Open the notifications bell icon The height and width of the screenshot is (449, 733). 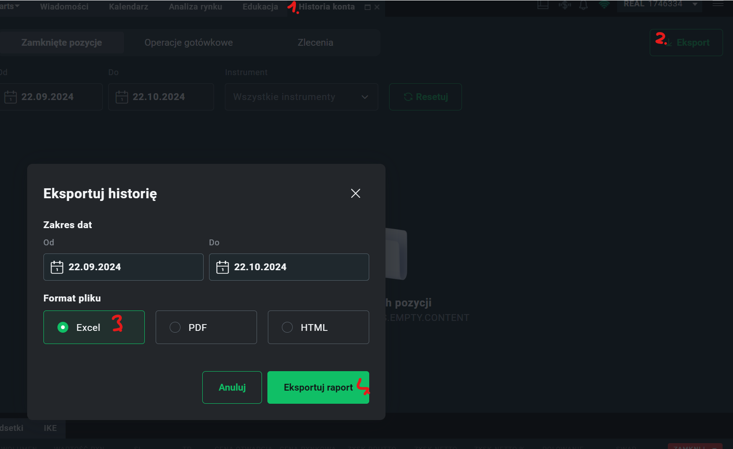(584, 5)
